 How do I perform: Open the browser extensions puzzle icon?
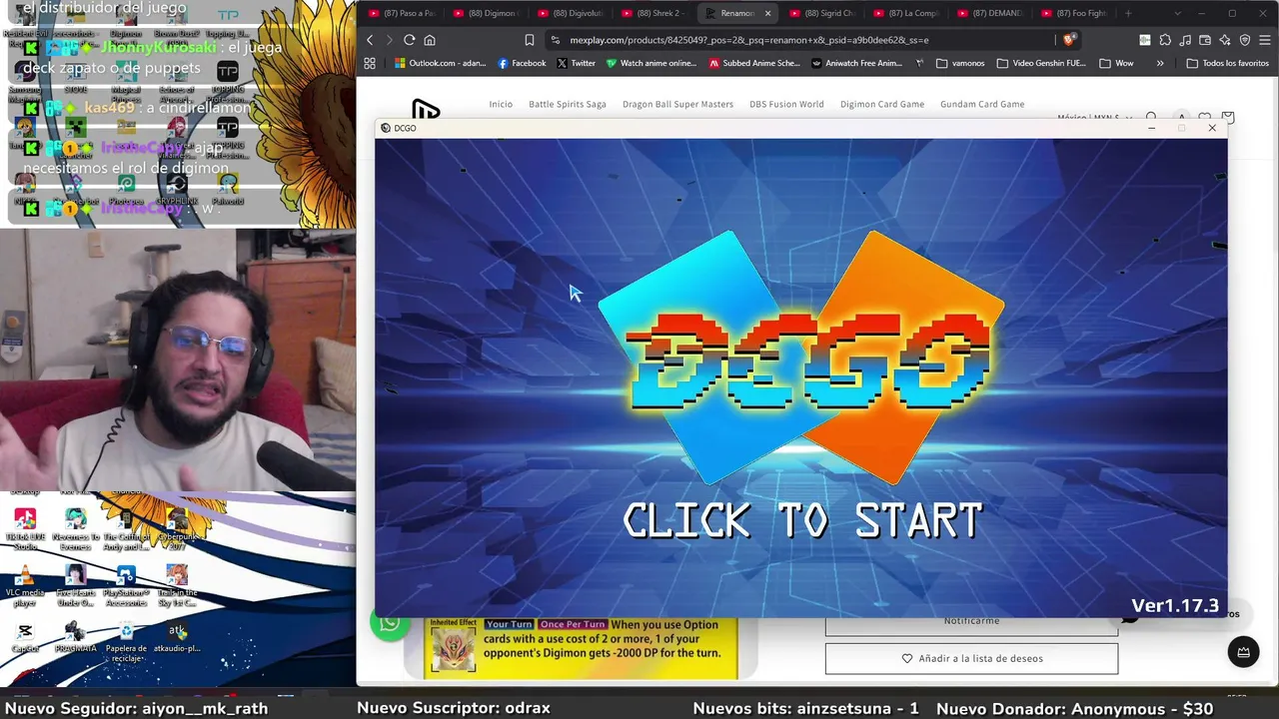[x=1165, y=40]
